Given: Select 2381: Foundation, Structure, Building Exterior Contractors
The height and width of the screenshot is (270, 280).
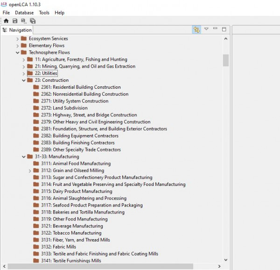Looking at the screenshot, I should click(x=104, y=129).
